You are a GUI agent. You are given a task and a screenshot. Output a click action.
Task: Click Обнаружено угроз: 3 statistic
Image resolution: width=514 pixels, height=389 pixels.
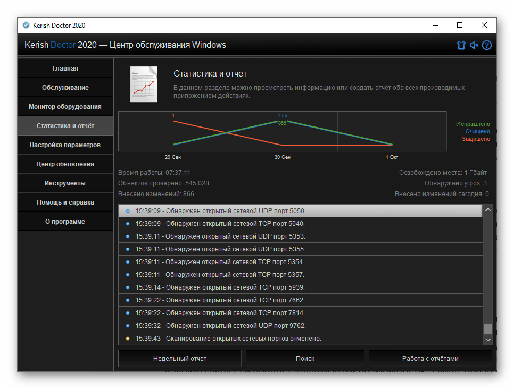455,183
